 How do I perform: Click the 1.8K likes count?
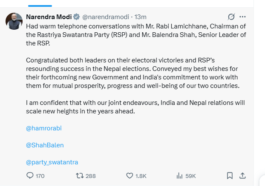142,176
